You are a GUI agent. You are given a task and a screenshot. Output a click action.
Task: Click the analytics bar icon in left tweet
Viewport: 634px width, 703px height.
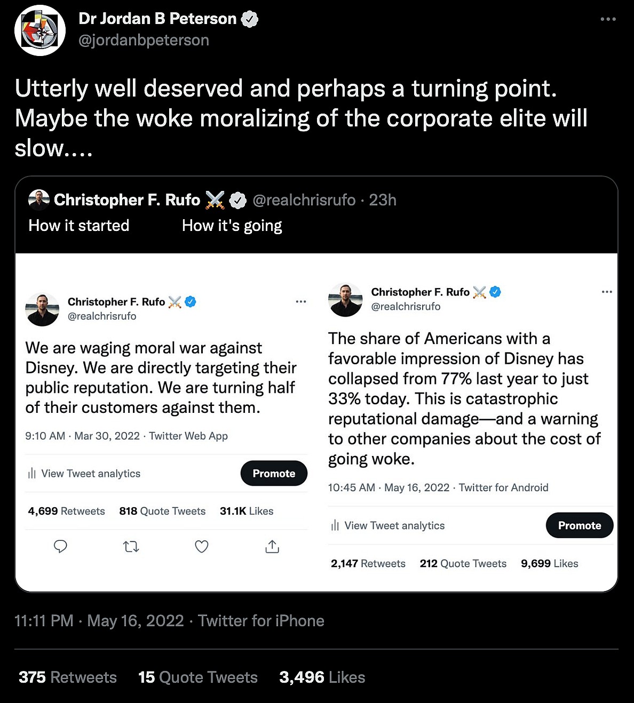32,474
